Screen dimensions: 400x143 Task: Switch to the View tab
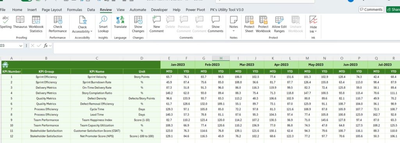point(121,10)
